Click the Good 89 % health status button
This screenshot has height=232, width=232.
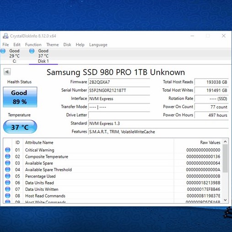point(20,97)
